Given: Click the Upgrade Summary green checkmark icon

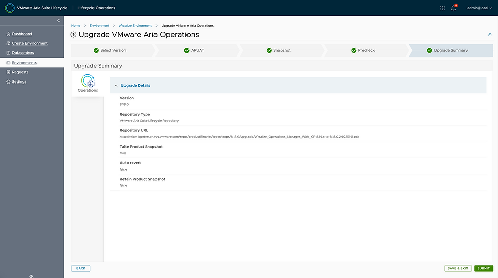Looking at the screenshot, I should [429, 50].
